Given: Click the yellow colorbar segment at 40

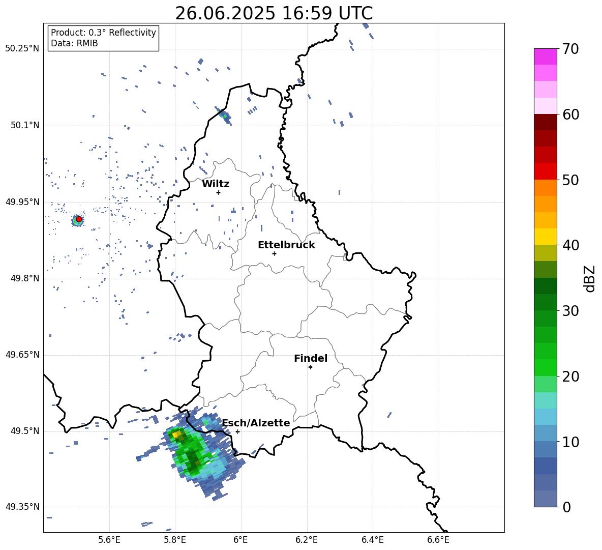Looking at the screenshot, I should 546,237.
